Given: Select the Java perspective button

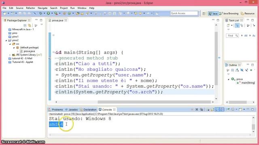Looking at the screenshot, I should 213,14.
